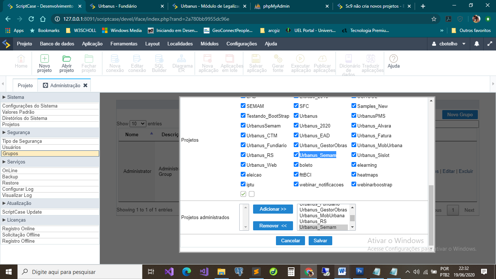Open Photoshop from the taskbar
The height and width of the screenshot is (279, 496).
(359, 271)
